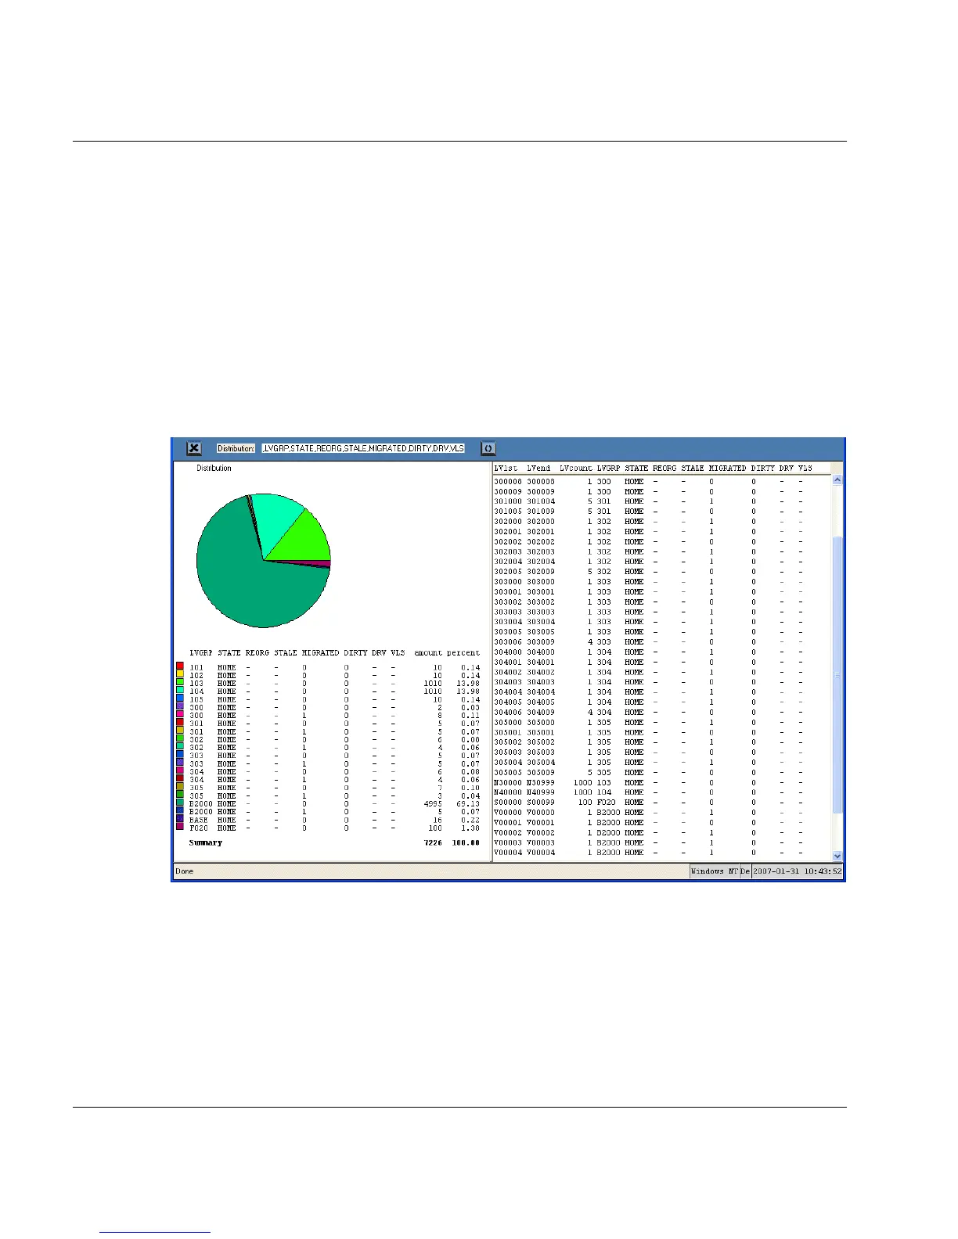Click the LVend value '304009'

coord(541,713)
